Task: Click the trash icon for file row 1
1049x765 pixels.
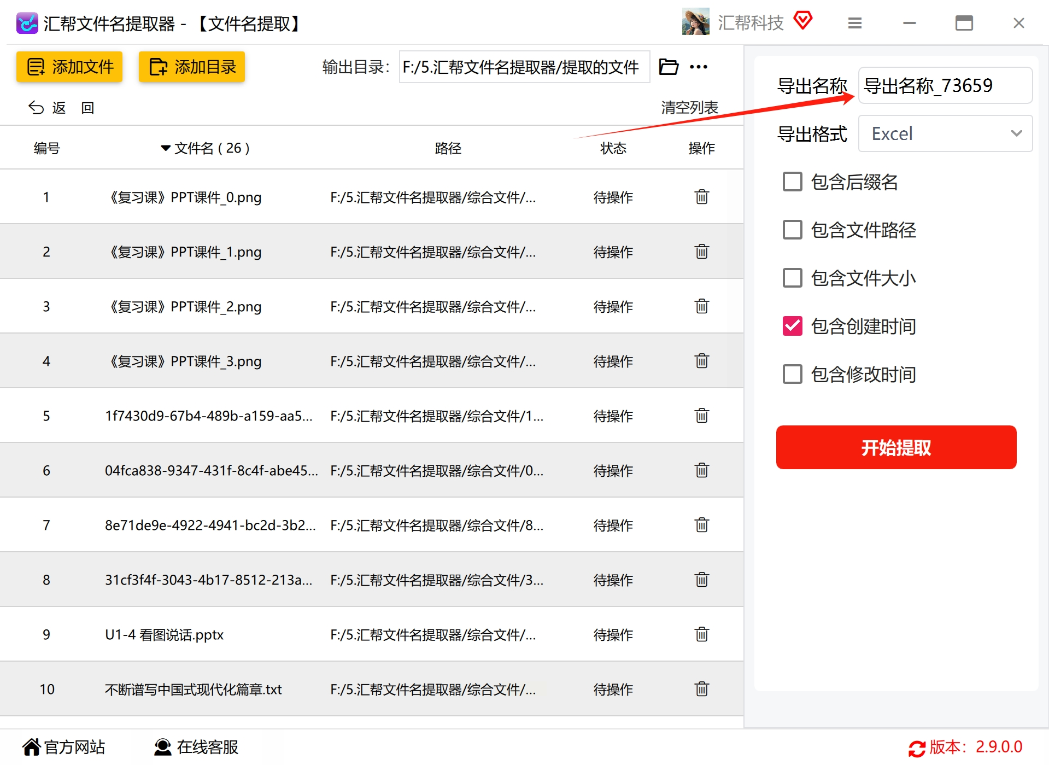Action: (701, 197)
